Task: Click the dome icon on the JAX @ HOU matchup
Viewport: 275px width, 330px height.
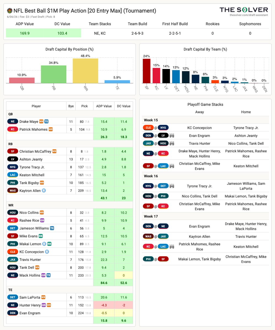Action: (172, 143)
